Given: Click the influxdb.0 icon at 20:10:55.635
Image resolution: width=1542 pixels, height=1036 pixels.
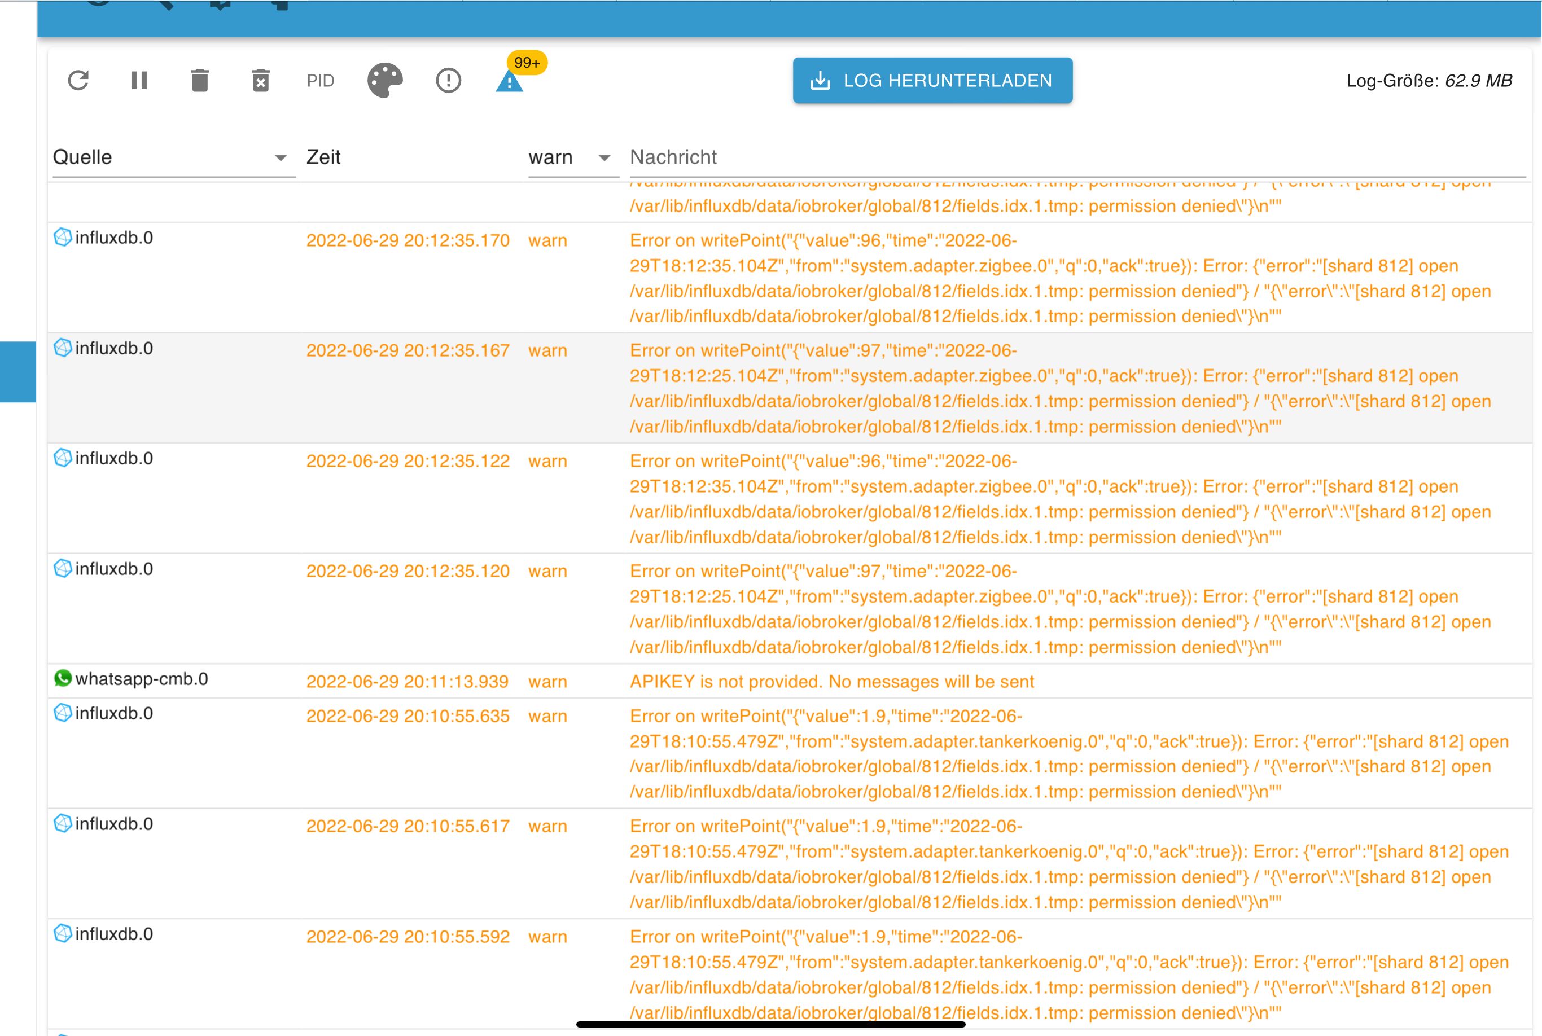Looking at the screenshot, I should coord(63,713).
